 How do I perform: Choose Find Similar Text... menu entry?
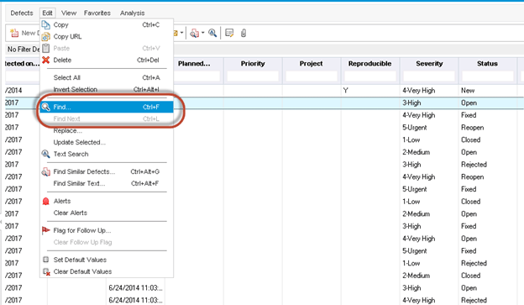[x=107, y=183]
